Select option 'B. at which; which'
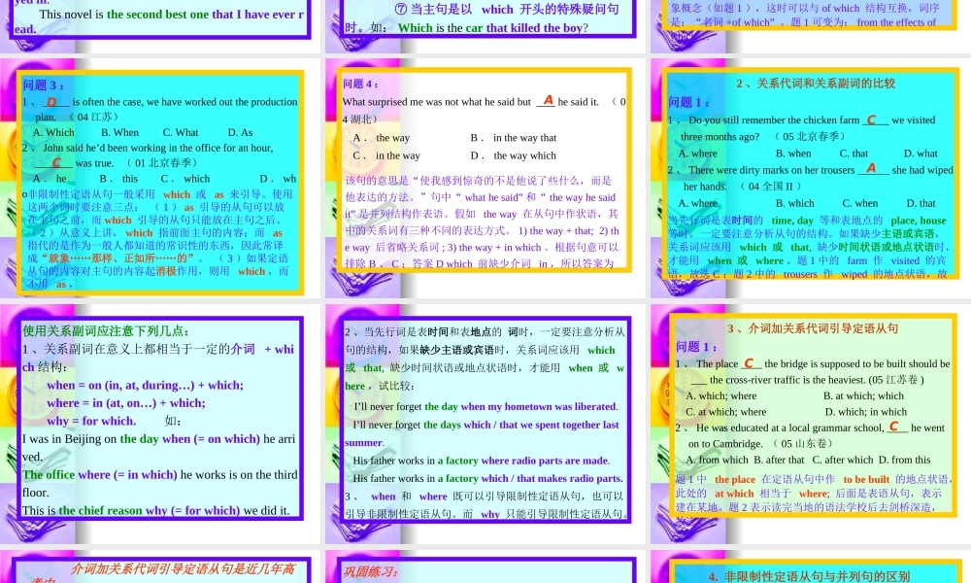 click(863, 395)
